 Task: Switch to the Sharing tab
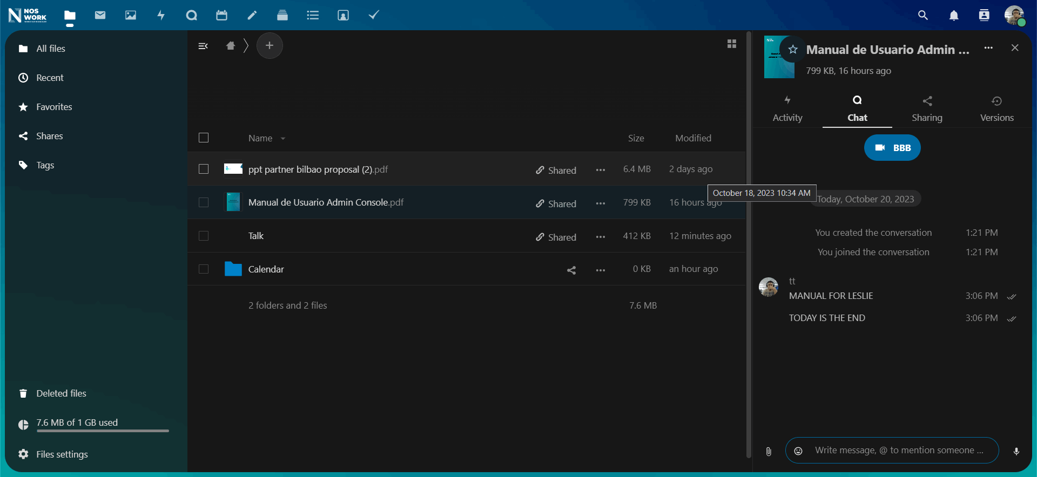pos(927,109)
